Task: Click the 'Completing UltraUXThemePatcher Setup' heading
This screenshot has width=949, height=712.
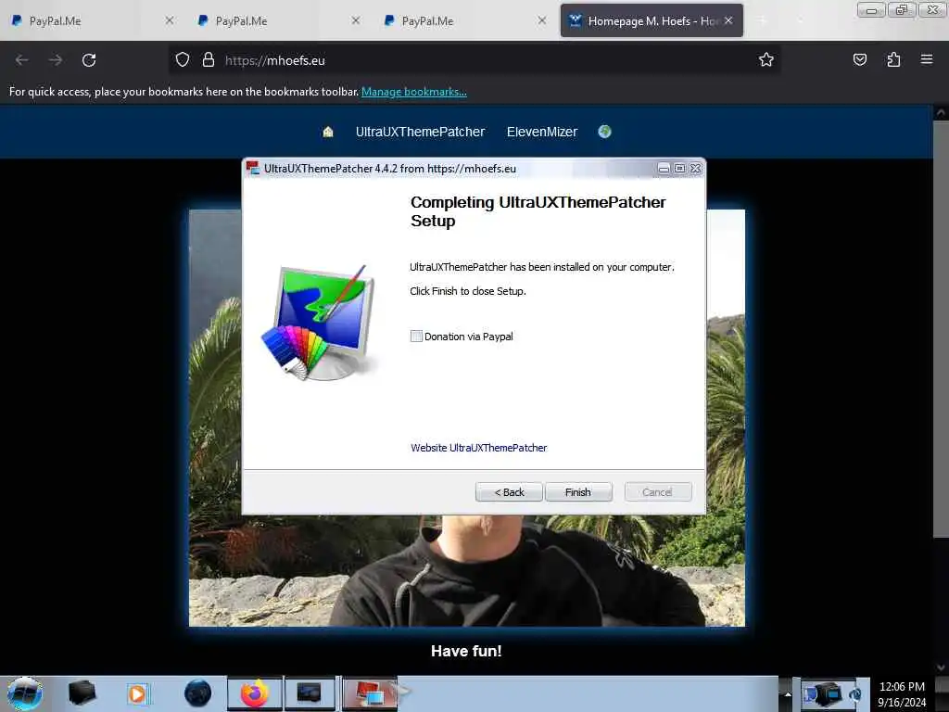Action: [x=538, y=211]
